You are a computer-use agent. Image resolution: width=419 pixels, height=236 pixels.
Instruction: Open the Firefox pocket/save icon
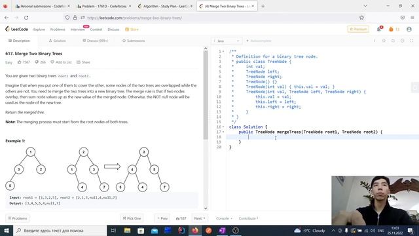click(403, 18)
